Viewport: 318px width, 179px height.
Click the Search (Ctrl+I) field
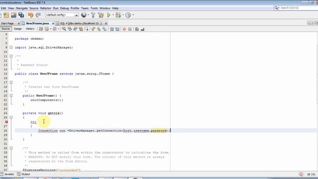click(x=299, y=8)
